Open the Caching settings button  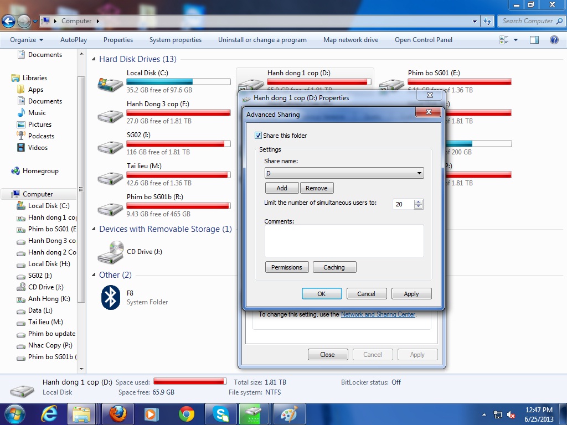(334, 267)
